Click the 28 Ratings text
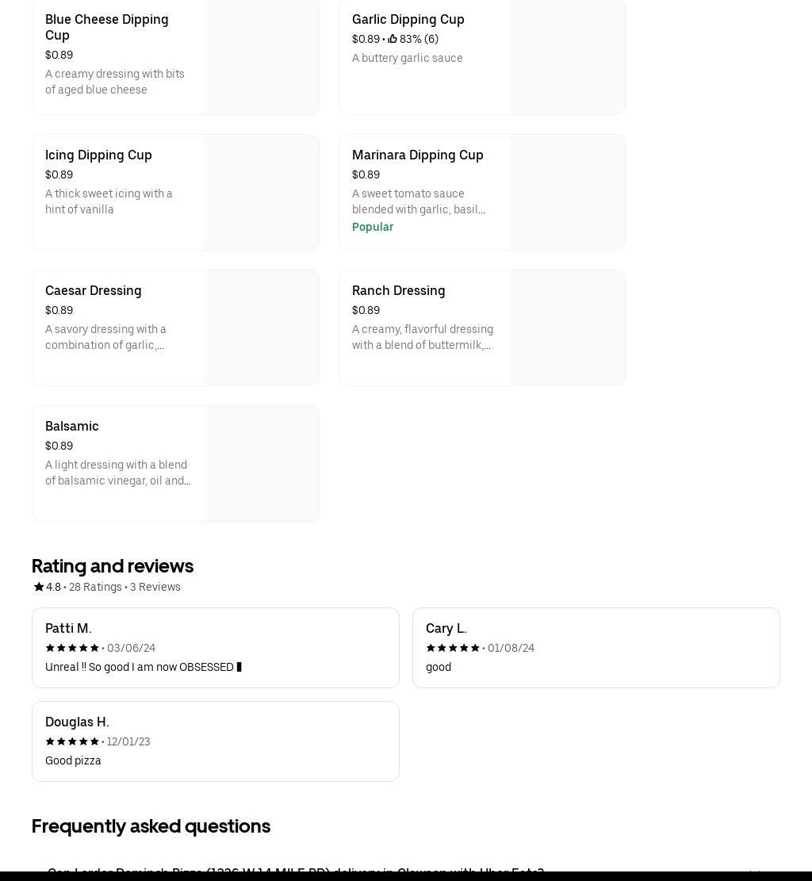Screen dimensions: 812x881 coord(95,587)
